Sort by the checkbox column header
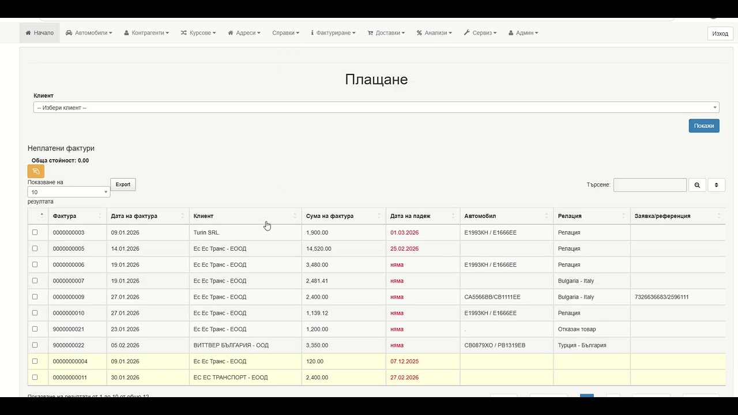The width and height of the screenshot is (738, 415). 38,216
